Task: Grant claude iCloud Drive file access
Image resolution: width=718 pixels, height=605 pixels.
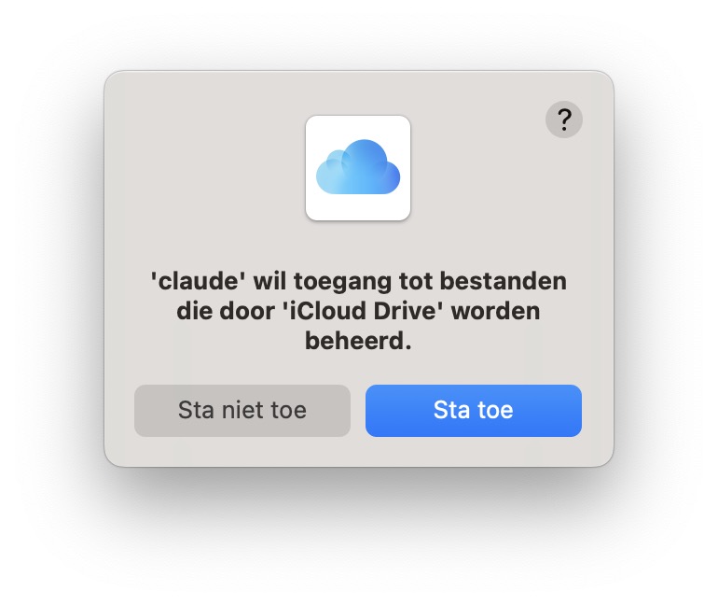Action: 474,410
